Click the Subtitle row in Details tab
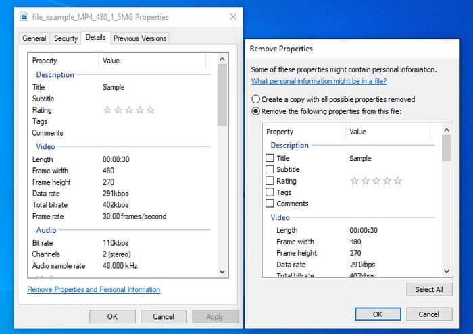473x334 pixels. click(121, 99)
